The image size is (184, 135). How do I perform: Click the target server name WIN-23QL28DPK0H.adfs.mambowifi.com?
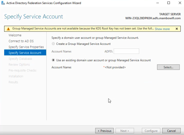[x=153, y=18]
